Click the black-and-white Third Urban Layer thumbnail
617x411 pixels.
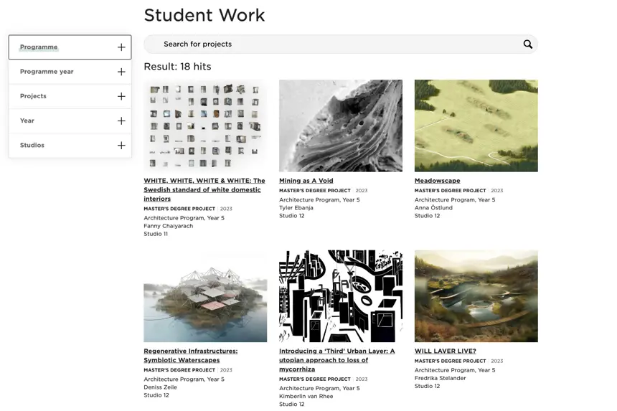point(340,296)
